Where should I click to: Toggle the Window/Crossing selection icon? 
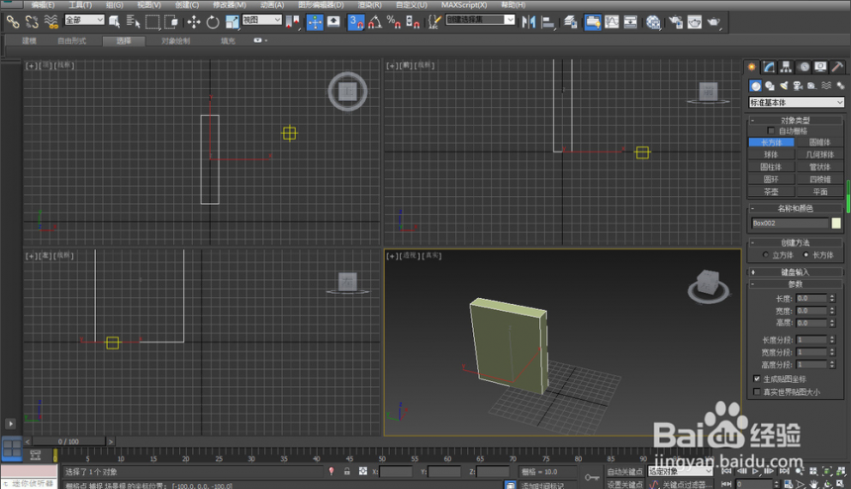171,22
